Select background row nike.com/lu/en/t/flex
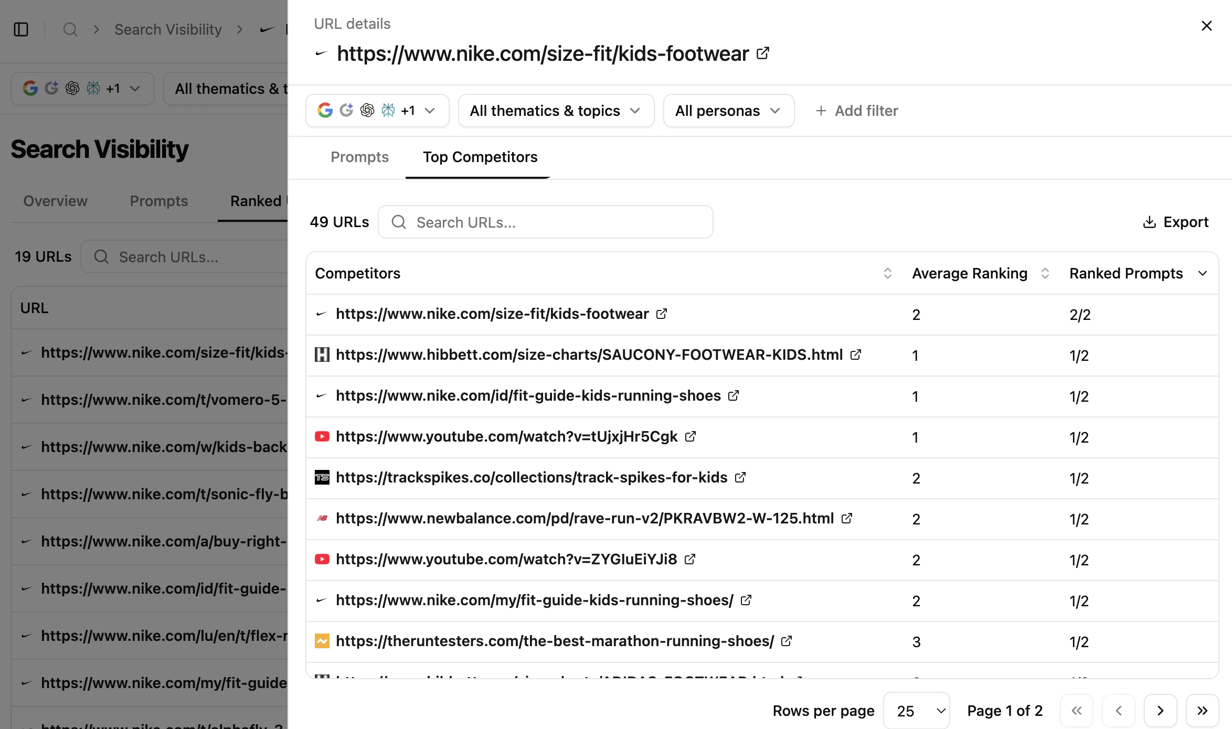This screenshot has height=729, width=1232. click(x=150, y=636)
